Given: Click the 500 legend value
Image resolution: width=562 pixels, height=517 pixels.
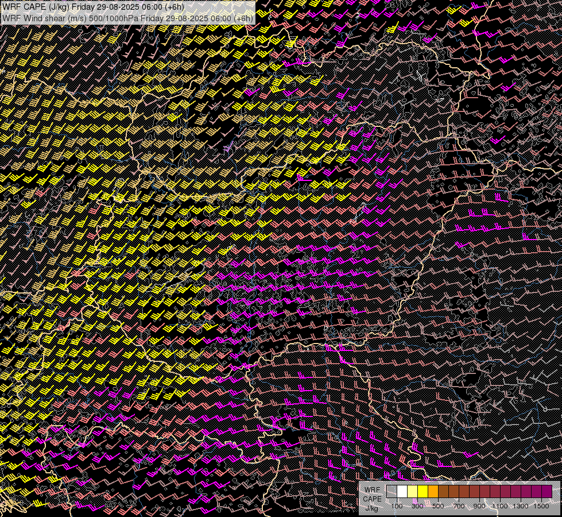Looking at the screenshot, I should [438, 506].
